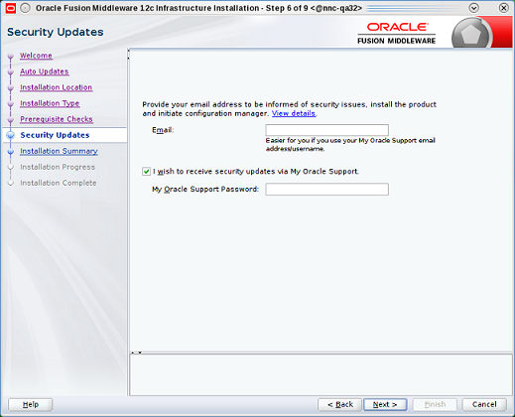Screen dimensions: 515x417
Task: Click the Welcome step bullet marker
Action: [x=11, y=56]
